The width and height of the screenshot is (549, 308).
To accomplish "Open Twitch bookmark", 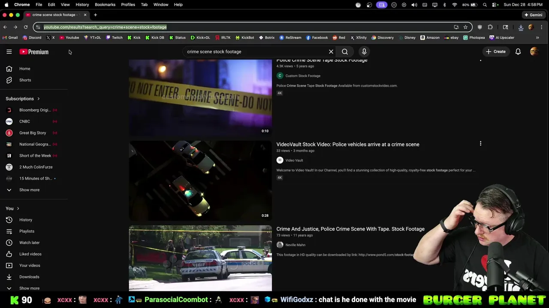I will point(114,38).
